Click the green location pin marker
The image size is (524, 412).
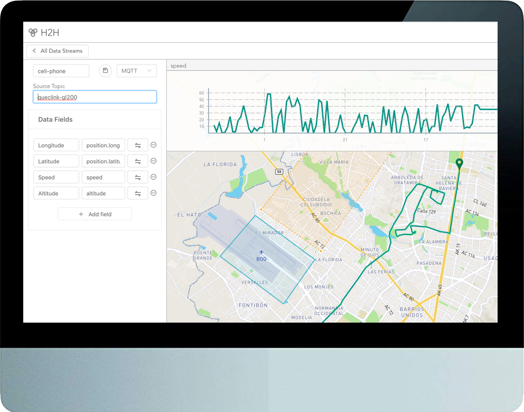pyautogui.click(x=460, y=163)
